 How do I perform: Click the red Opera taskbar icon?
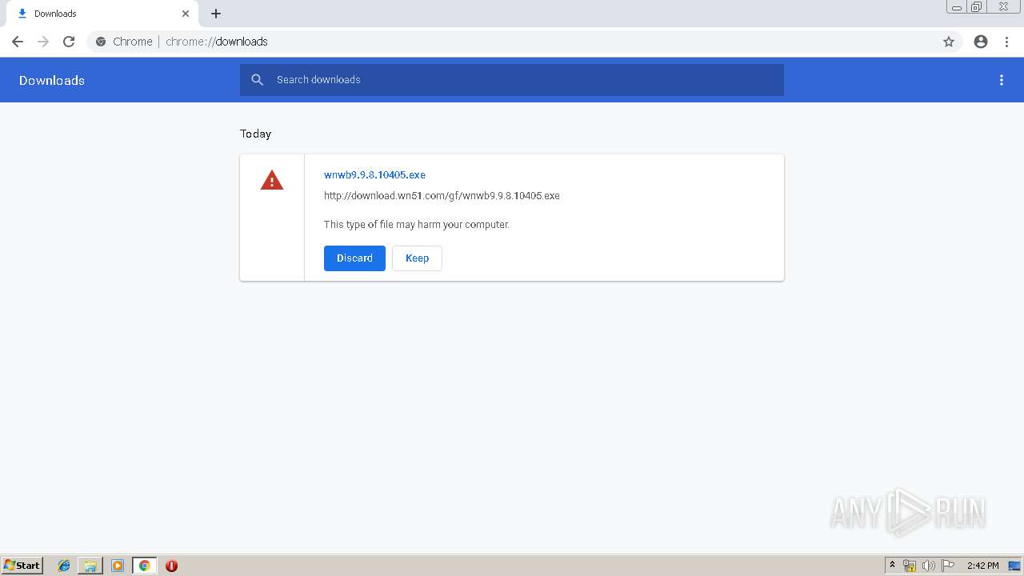point(171,566)
